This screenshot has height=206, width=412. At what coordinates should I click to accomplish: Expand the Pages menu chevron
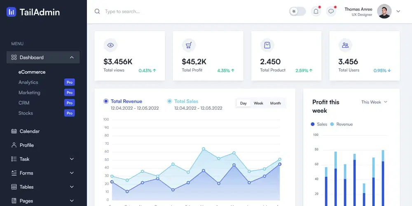point(72,201)
